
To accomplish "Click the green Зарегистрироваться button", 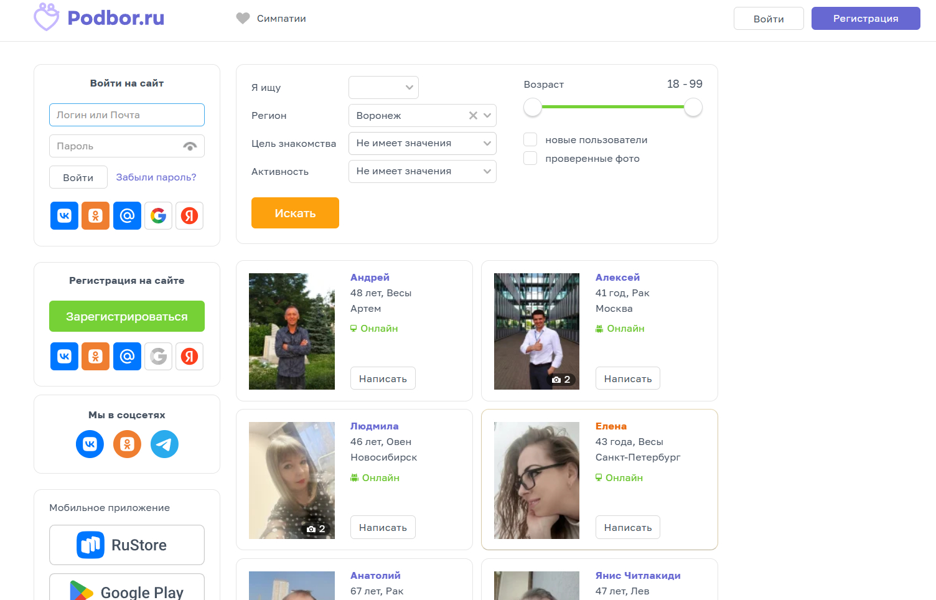I will [127, 316].
